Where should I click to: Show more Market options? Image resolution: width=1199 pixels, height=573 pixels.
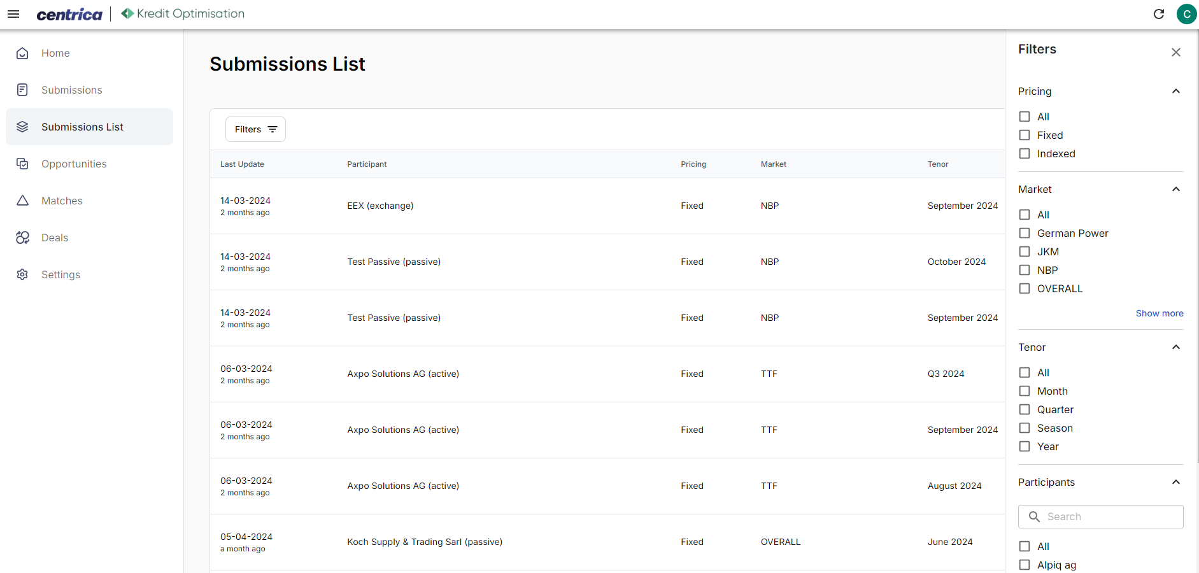1160,313
